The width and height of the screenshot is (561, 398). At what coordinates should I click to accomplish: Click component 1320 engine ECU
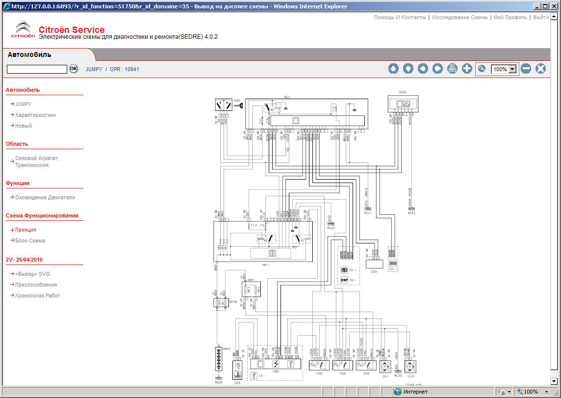pos(276,364)
